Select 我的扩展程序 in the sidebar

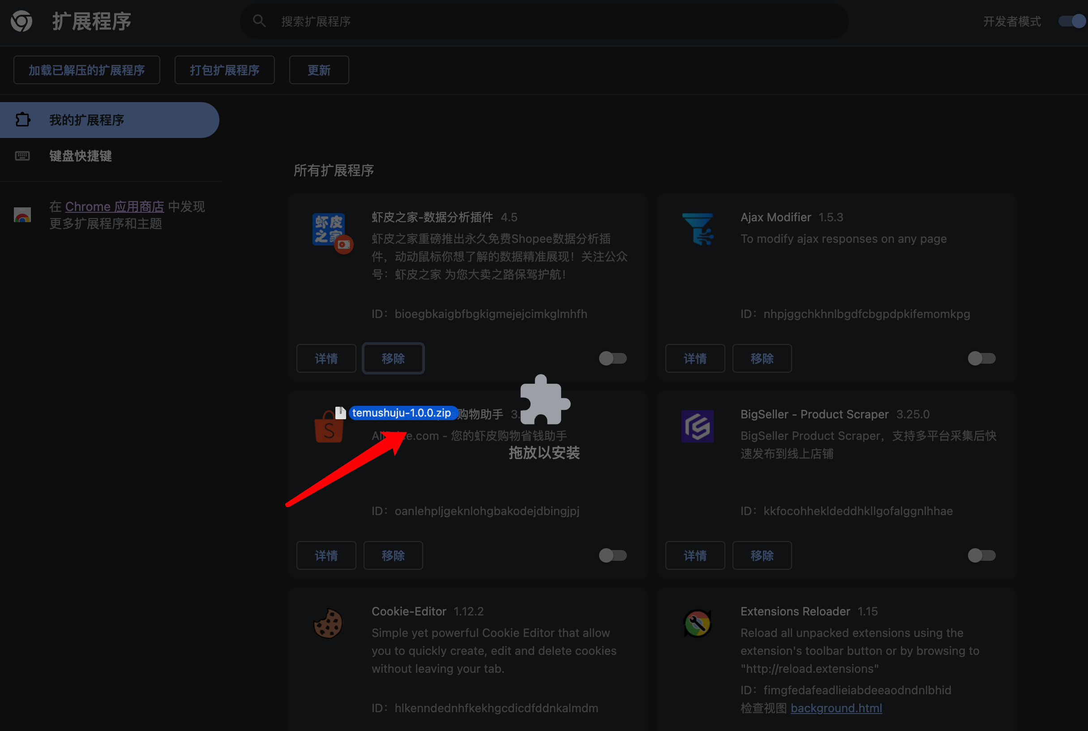[x=110, y=120]
